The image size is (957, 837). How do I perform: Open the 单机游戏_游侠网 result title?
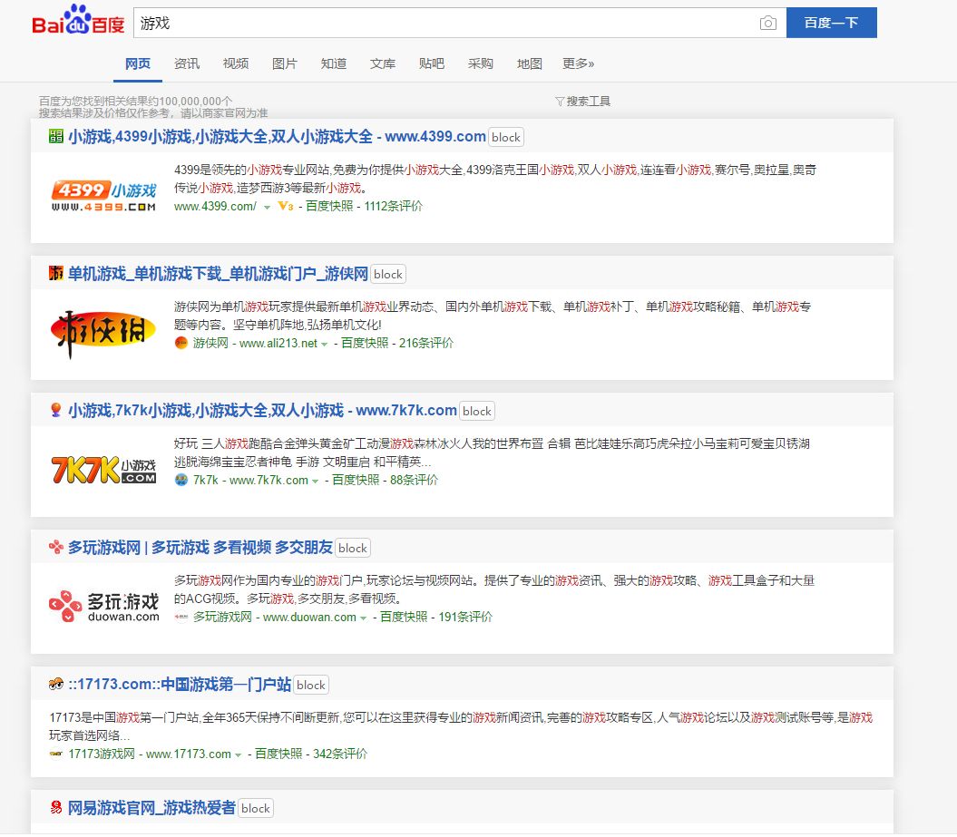(x=218, y=274)
